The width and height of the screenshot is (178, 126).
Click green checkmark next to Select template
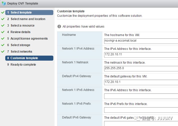(x=3, y=12)
